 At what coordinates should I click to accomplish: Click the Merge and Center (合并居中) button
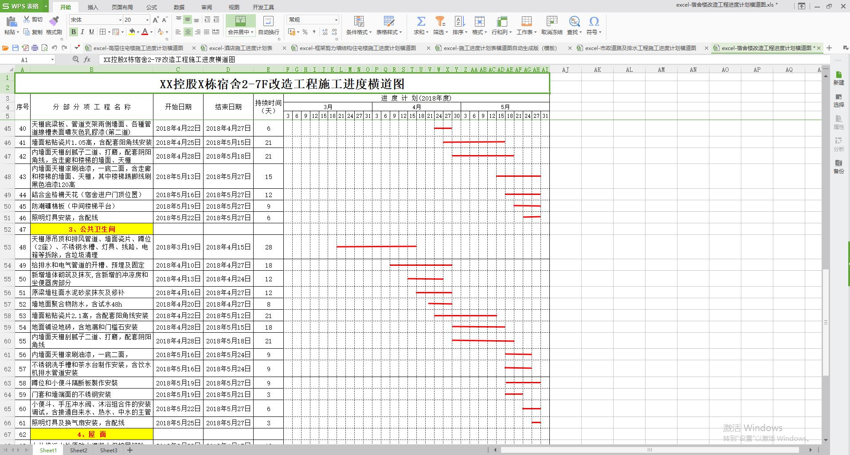240,21
